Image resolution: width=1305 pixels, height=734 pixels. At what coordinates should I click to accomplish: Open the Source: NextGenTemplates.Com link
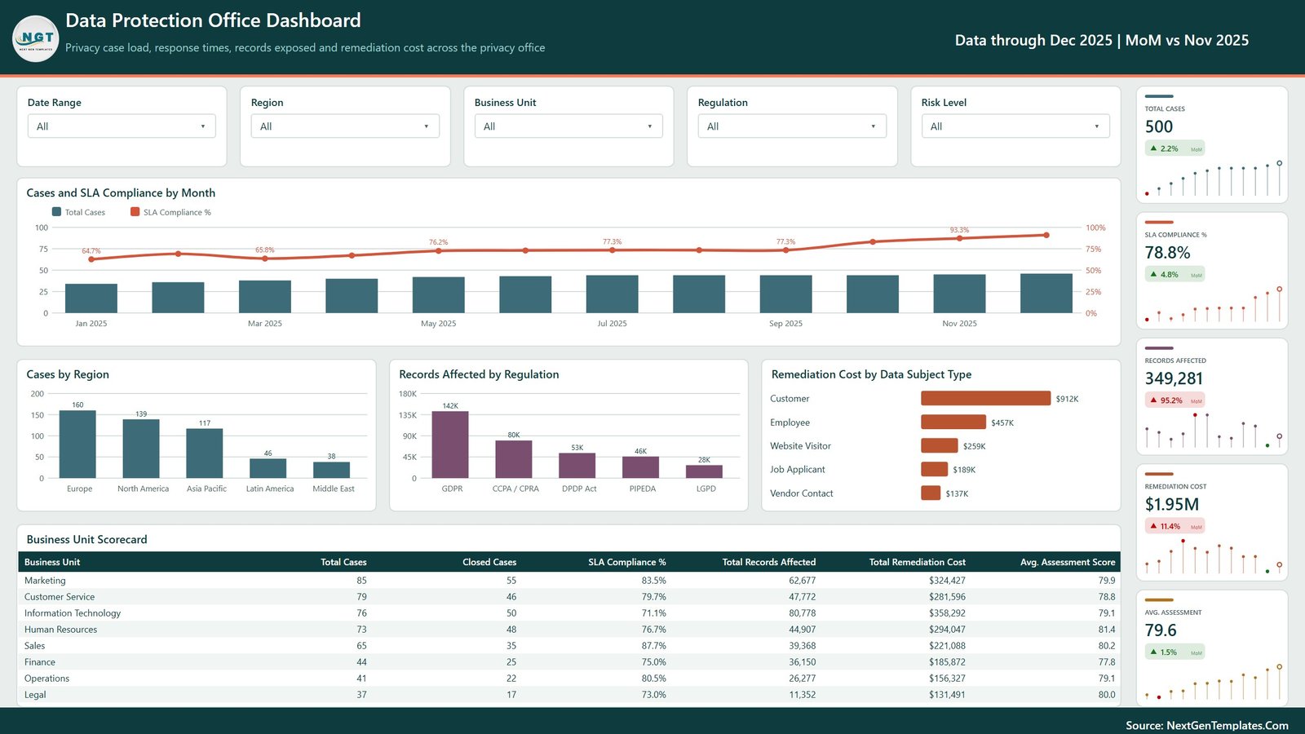point(1207,725)
